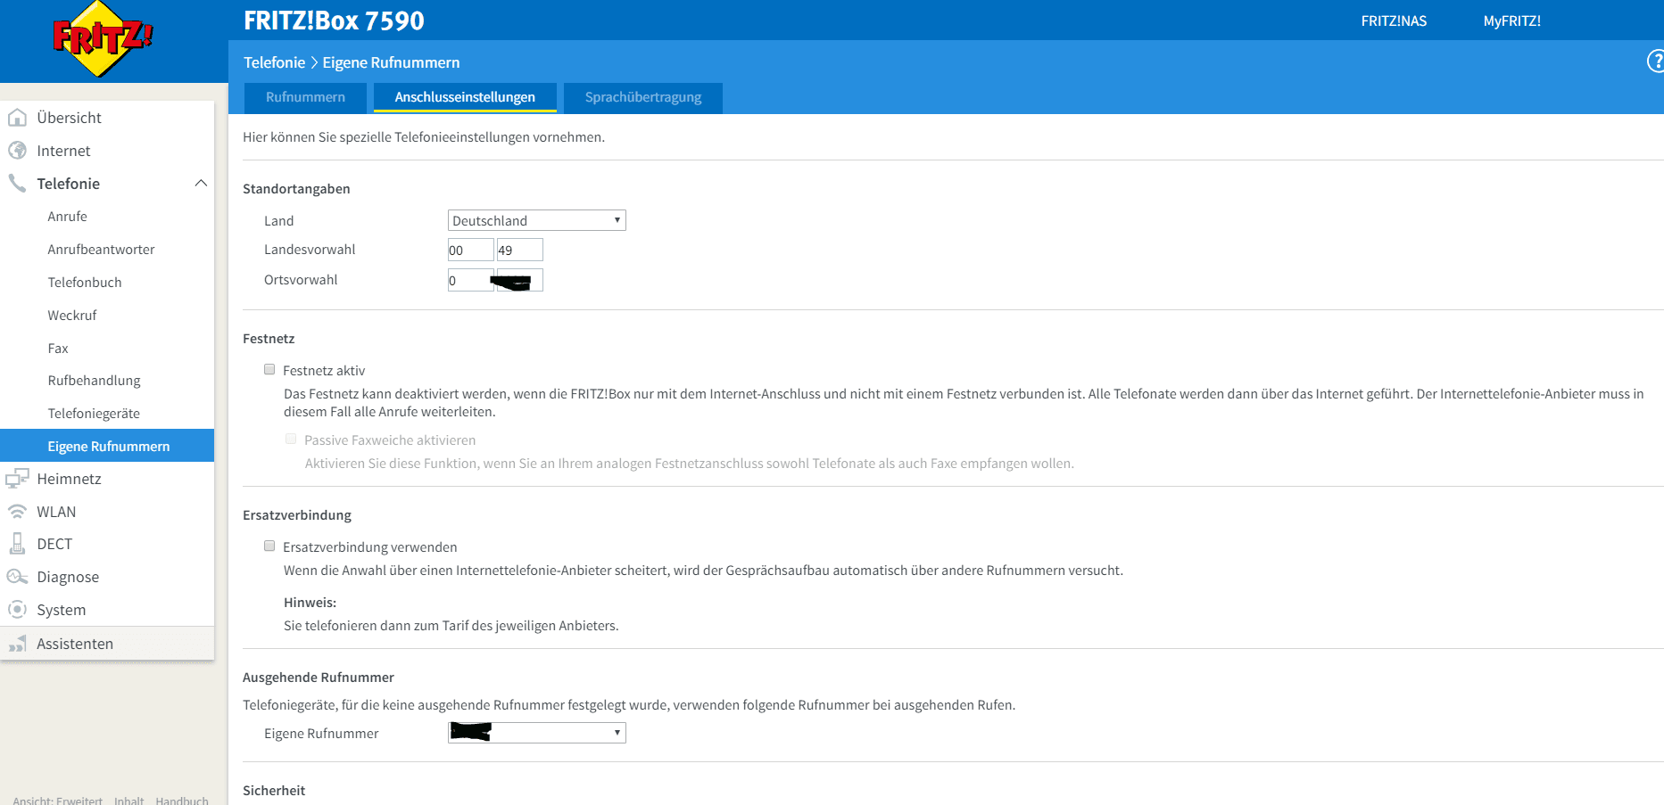Open Anrufe in the sidebar
Screen dimensions: 1664x805
(x=68, y=217)
